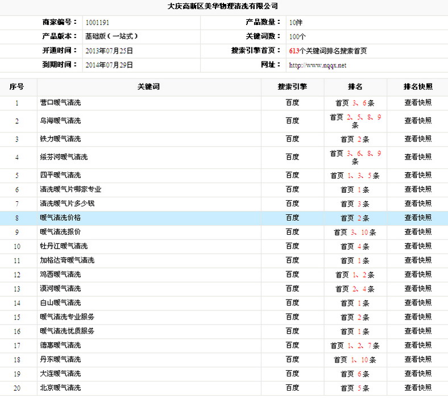Click the 序号 column header
The image size is (448, 398).
click(16, 86)
